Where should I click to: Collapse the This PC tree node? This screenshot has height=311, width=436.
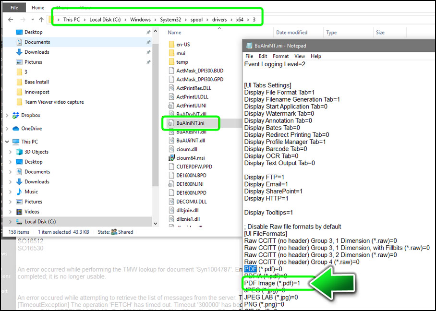7,142
